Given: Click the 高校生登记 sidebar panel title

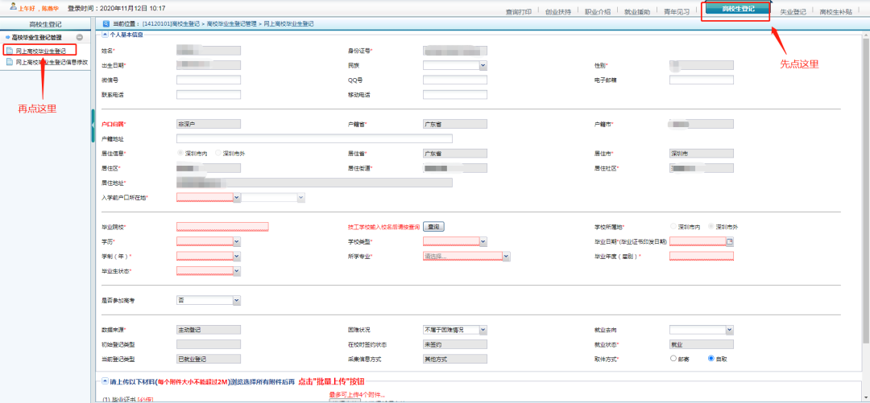Looking at the screenshot, I should point(45,24).
